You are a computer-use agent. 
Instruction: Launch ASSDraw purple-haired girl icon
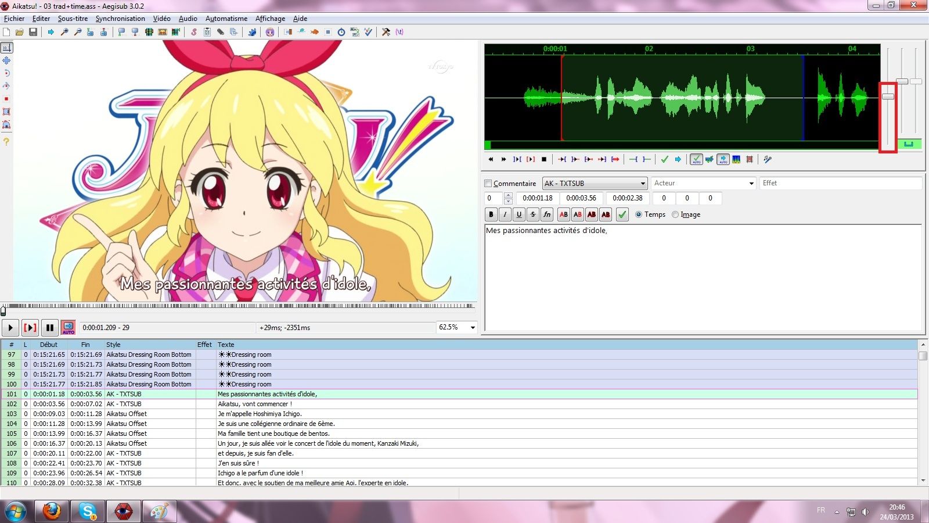[269, 32]
